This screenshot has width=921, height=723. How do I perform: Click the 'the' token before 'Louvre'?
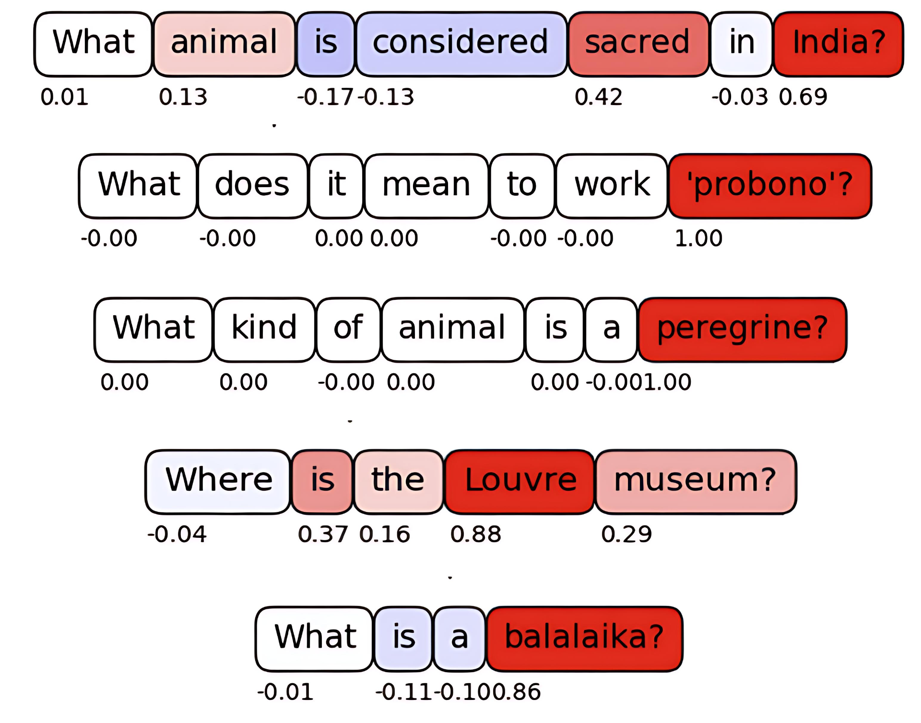point(398,482)
